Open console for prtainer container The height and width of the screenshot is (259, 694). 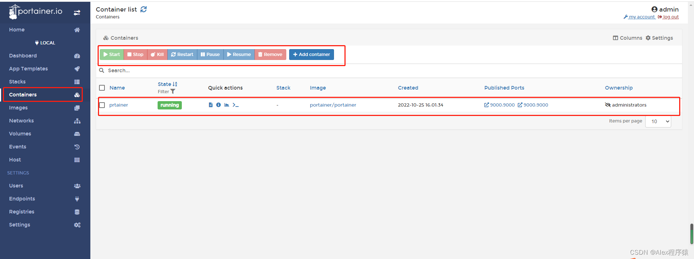coord(236,105)
